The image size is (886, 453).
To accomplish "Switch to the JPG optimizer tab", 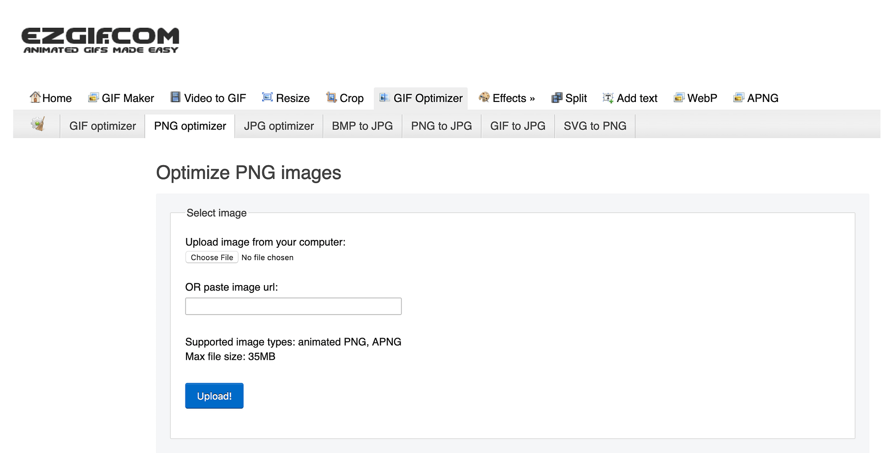I will click(279, 126).
